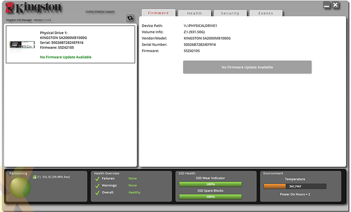Click the Kingston red head logo

click(x=10, y=7)
